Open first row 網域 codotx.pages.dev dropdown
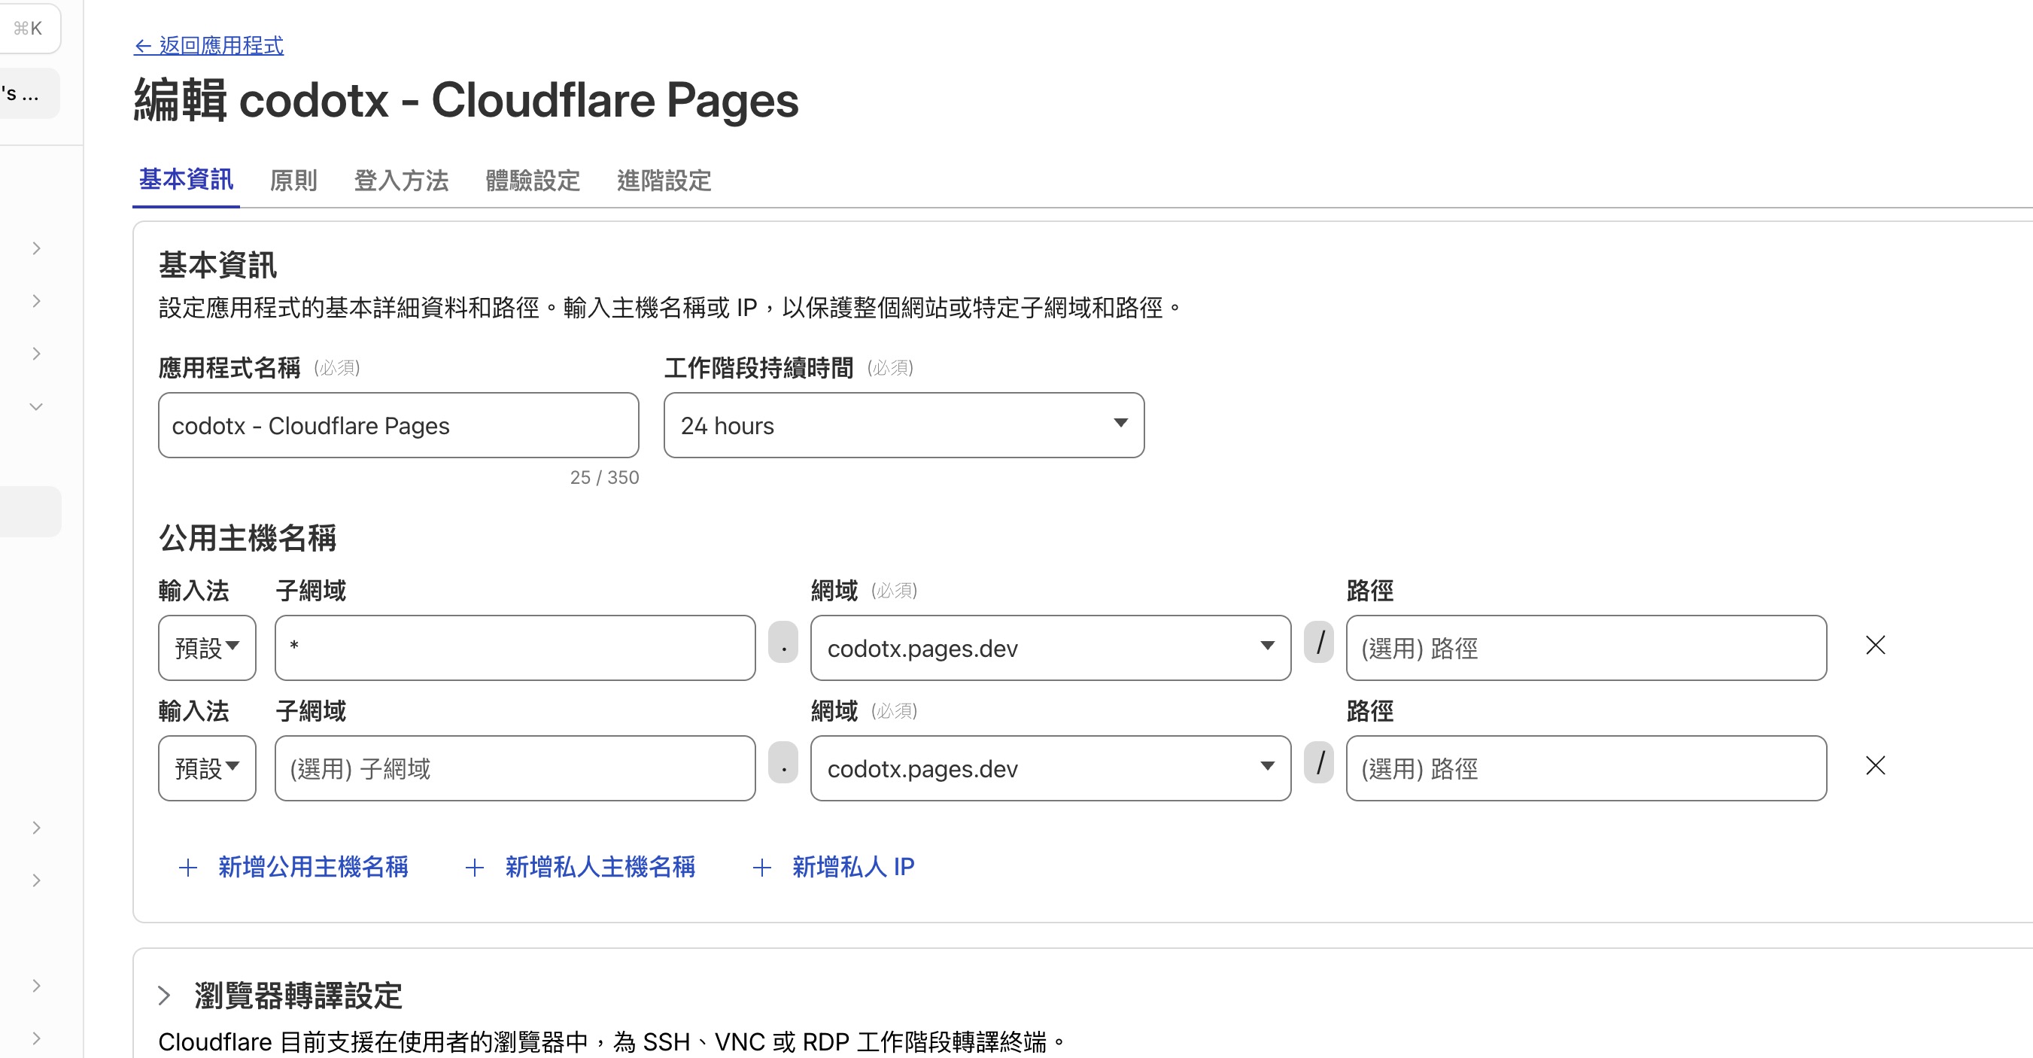This screenshot has width=2033, height=1058. [1050, 648]
